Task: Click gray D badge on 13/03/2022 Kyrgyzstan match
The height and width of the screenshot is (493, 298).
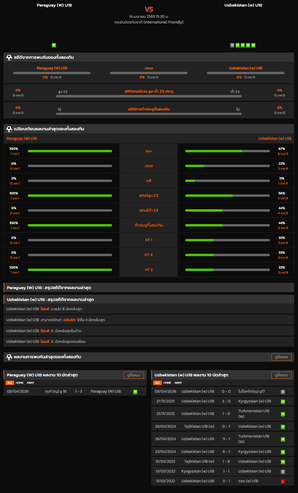Action: [x=283, y=472]
